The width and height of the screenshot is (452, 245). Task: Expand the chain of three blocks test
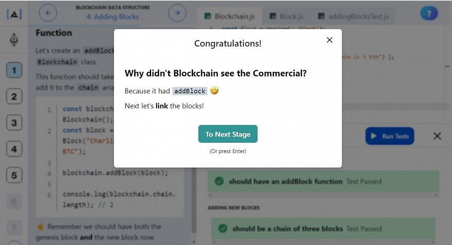click(323, 229)
